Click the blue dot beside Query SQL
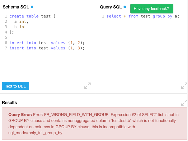The width and height of the screenshot is (188, 141). point(125,7)
